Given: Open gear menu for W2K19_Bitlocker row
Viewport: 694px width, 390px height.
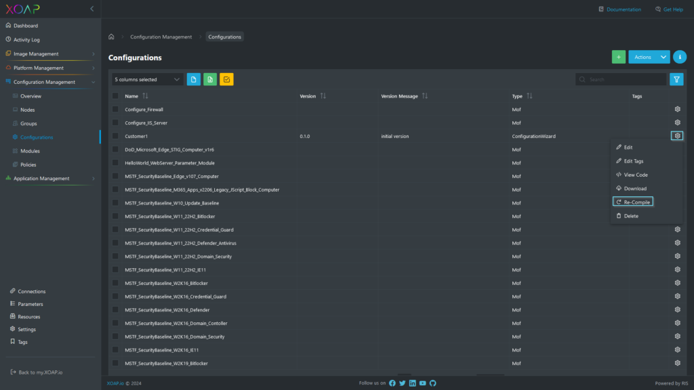Looking at the screenshot, I should point(678,363).
